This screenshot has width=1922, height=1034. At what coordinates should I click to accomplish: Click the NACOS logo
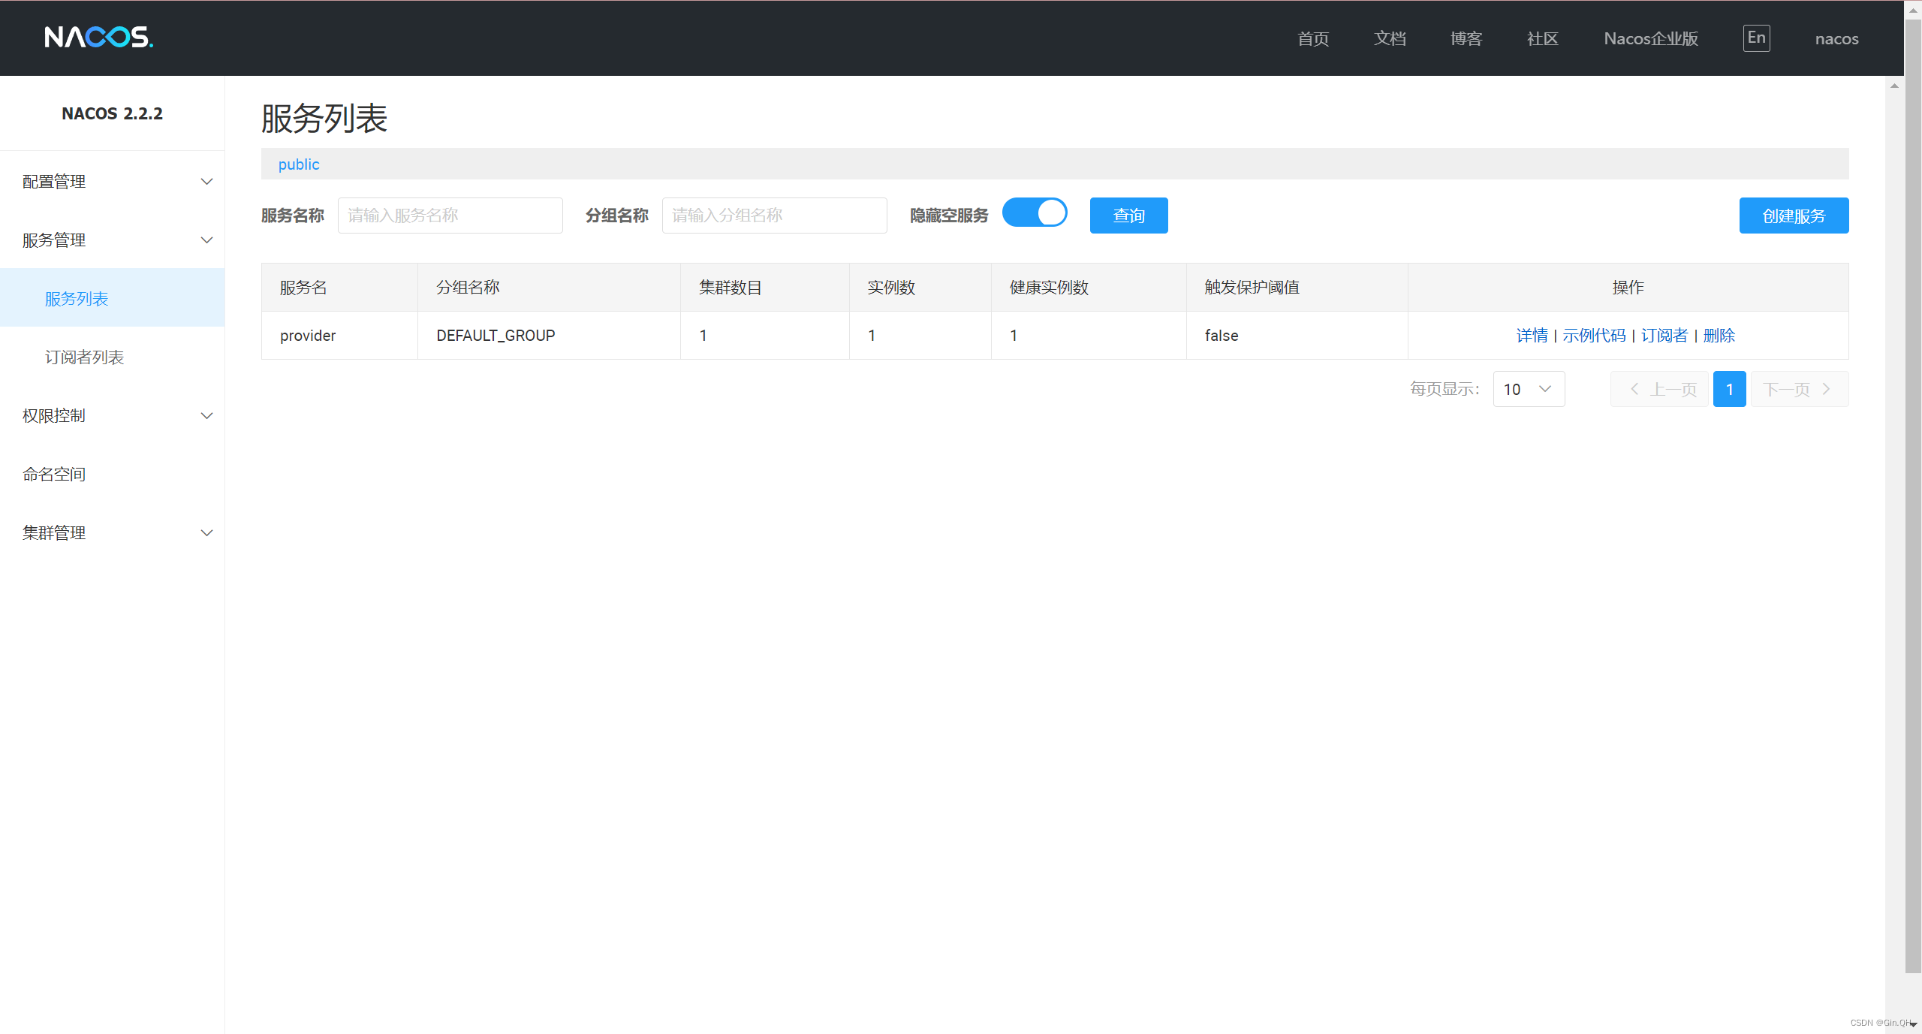tap(99, 38)
